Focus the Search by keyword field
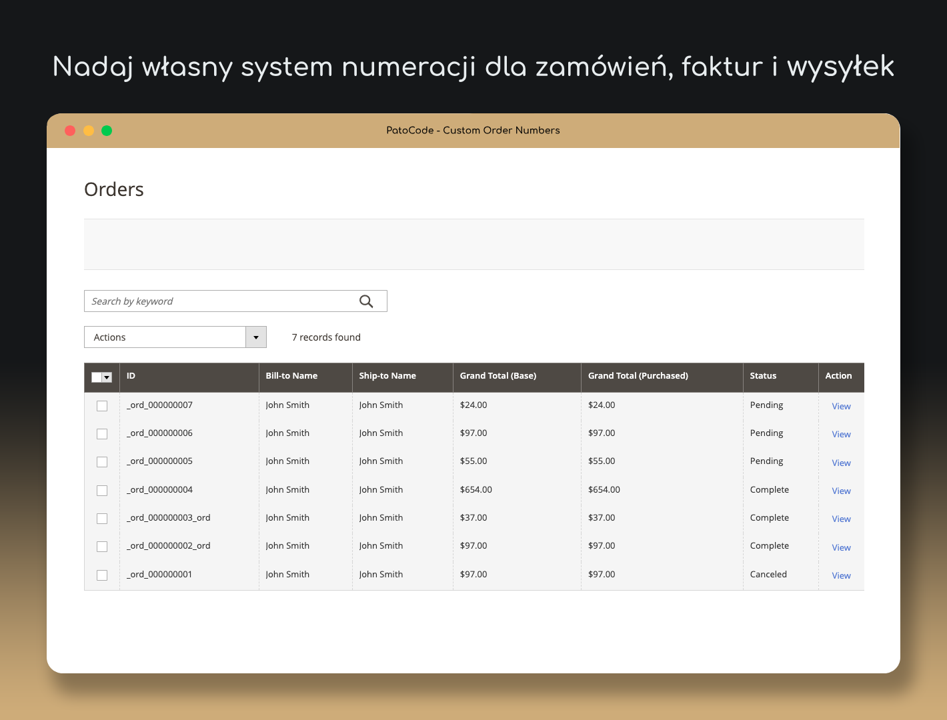 [x=220, y=301]
